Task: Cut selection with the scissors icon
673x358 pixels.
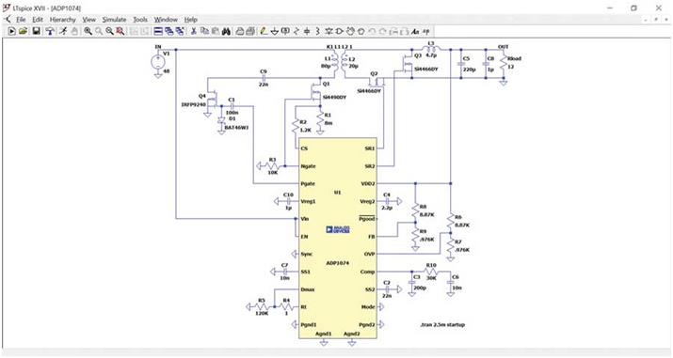Action: coord(194,31)
